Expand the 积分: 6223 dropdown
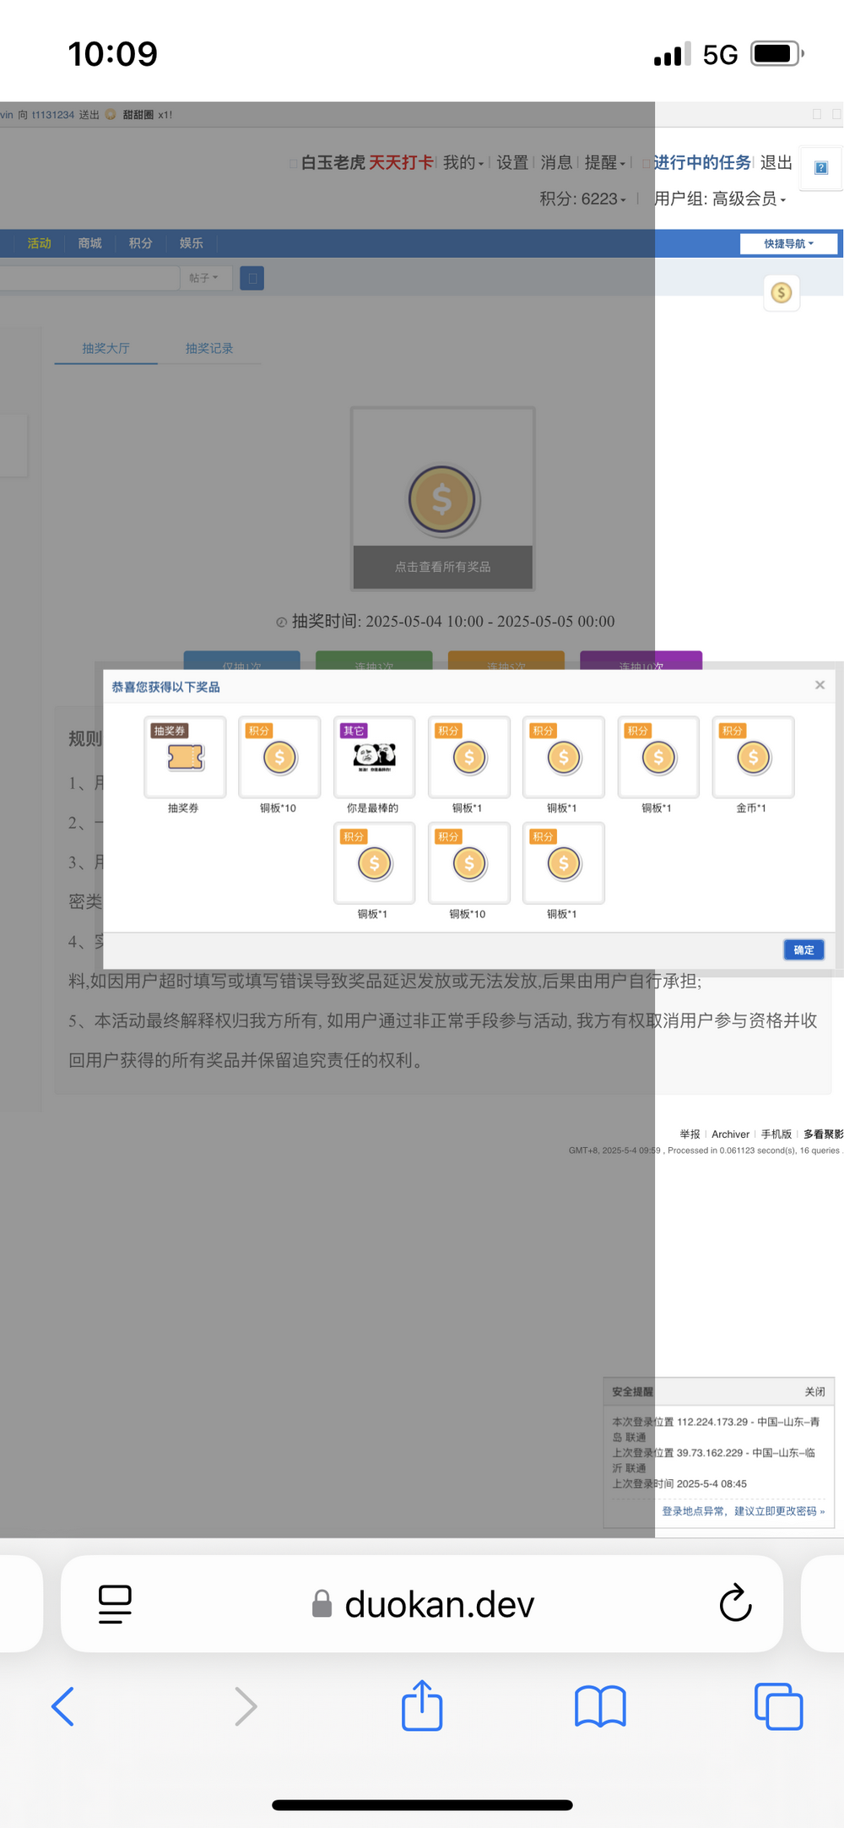 [x=582, y=199]
